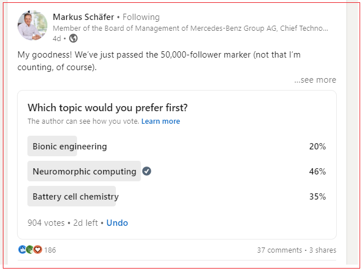View the 904 votes list
Image resolution: width=363 pixels, height=272 pixels.
[47, 223]
